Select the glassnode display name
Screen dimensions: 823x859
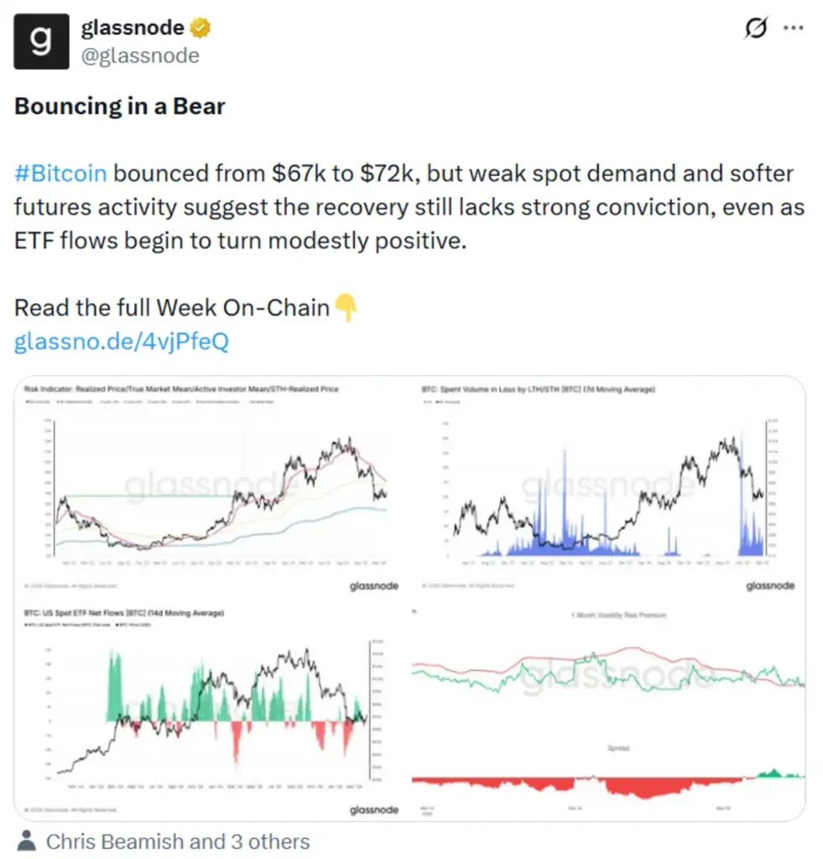[132, 26]
